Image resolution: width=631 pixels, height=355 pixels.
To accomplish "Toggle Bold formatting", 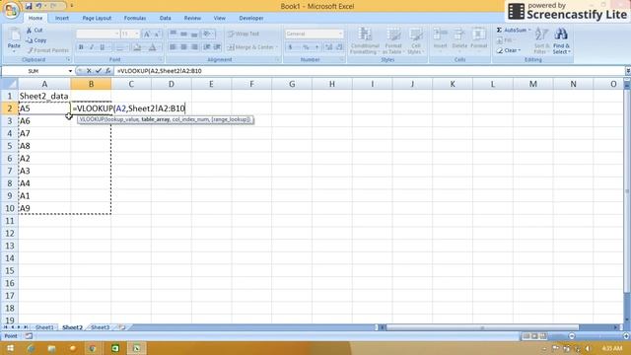I will [81, 47].
